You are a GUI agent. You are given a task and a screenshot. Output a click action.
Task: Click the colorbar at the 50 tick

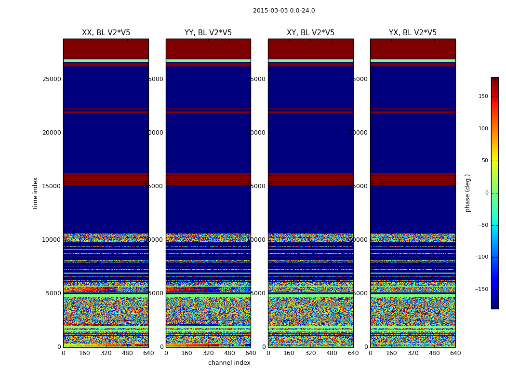495,161
